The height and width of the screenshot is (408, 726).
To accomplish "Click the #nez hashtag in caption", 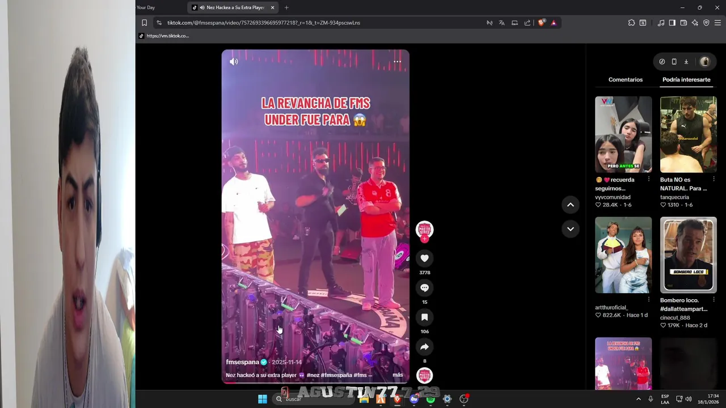I will coord(313,375).
